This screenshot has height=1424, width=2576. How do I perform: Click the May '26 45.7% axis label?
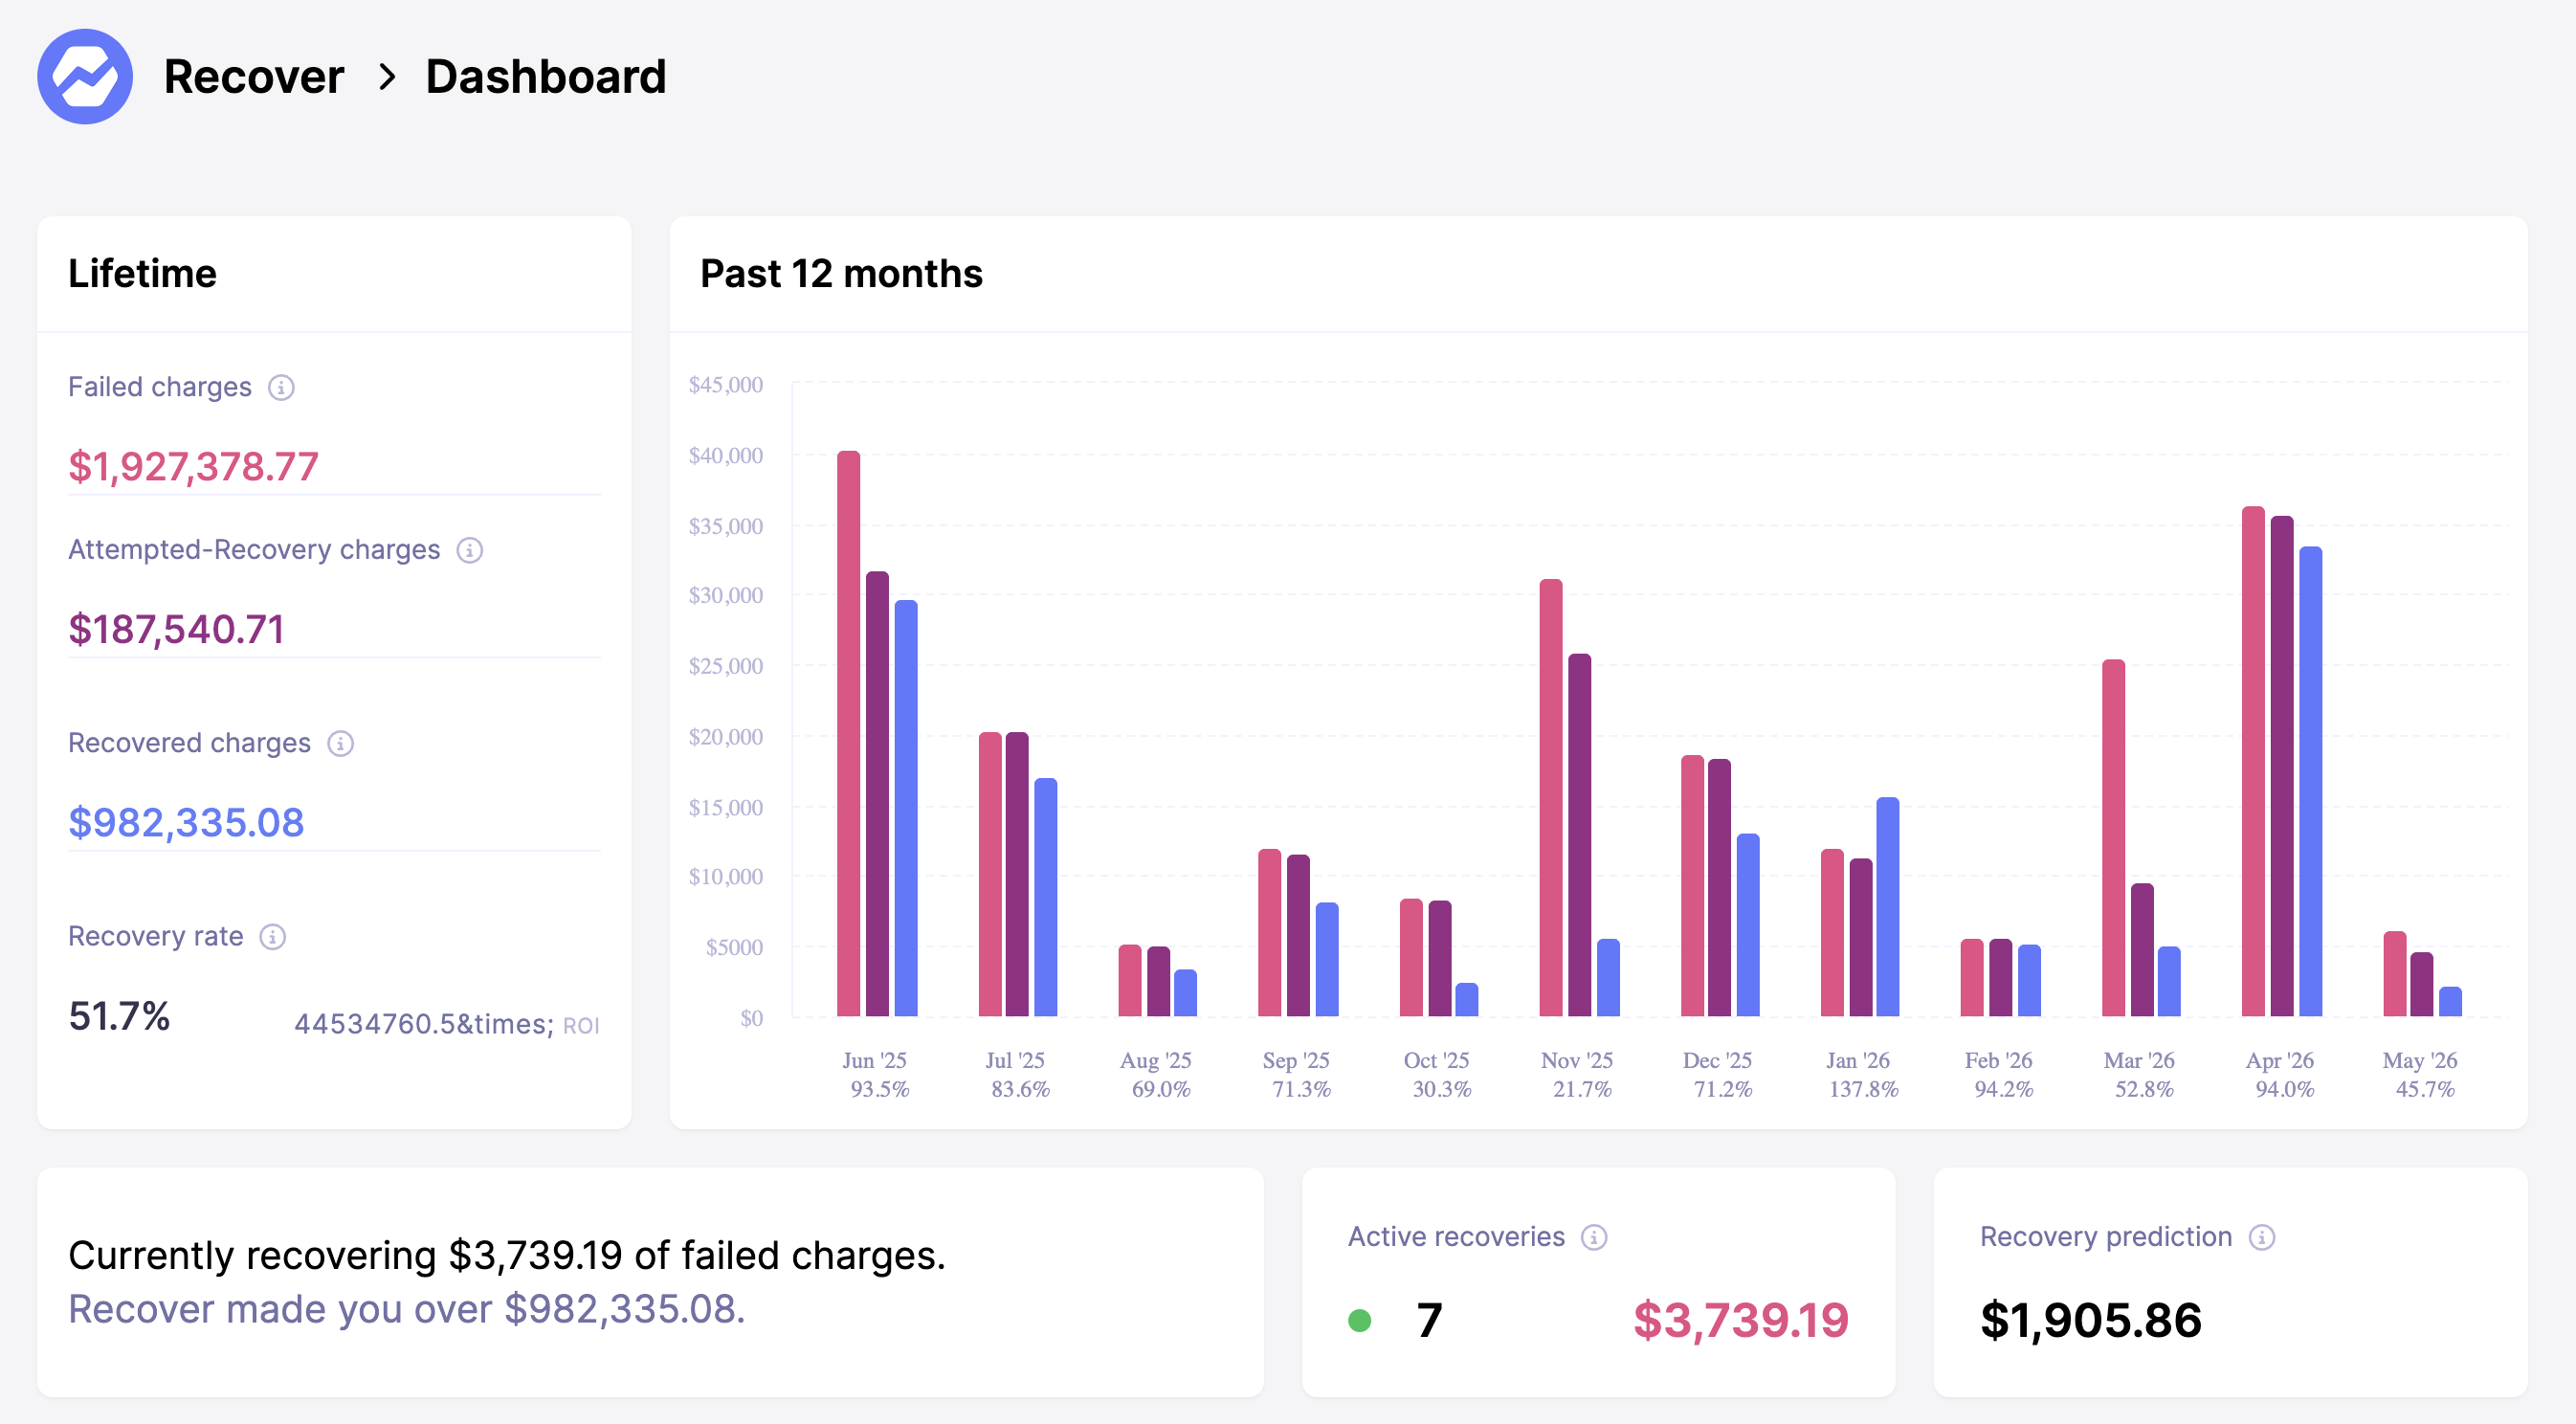click(x=2422, y=1074)
